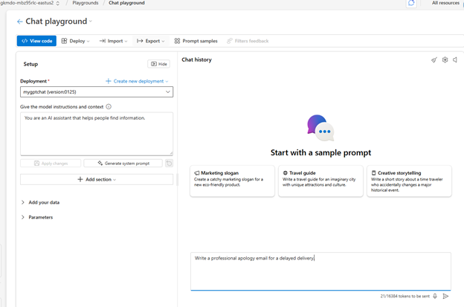Click the Chat playground breadcrumb
The height and width of the screenshot is (307, 464).
point(126,3)
